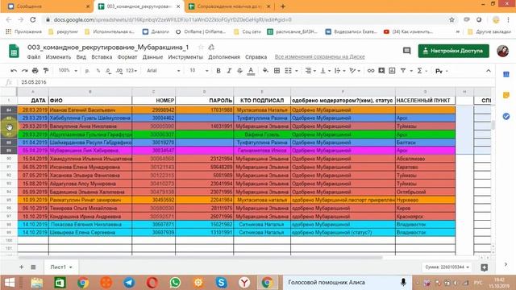Open text rotation dropdown
The width and height of the screenshot is (516, 290).
click(355, 71)
